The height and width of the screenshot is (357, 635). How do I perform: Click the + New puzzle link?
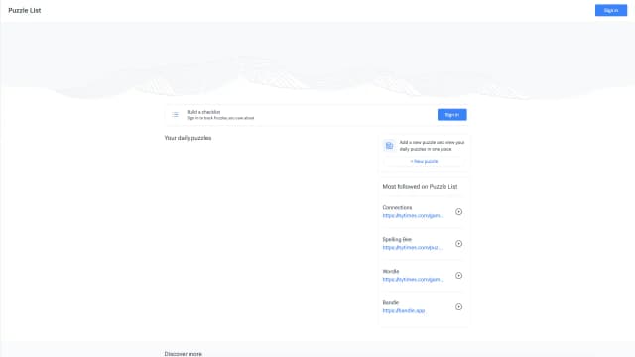pyautogui.click(x=424, y=161)
